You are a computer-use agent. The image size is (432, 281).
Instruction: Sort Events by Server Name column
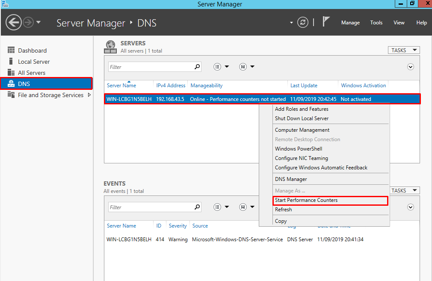[x=121, y=226]
